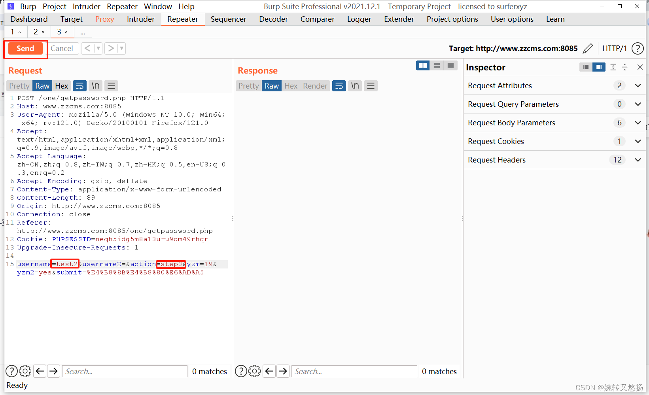Switch Request view to Hex
This screenshot has width=649, height=395.
pyautogui.click(x=62, y=86)
